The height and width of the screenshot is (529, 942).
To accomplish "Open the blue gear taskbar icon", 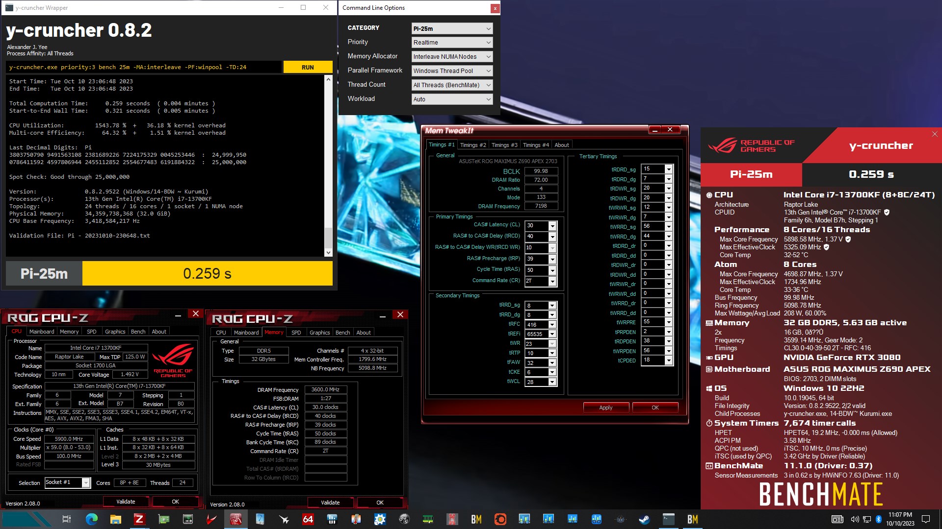I will 380,519.
